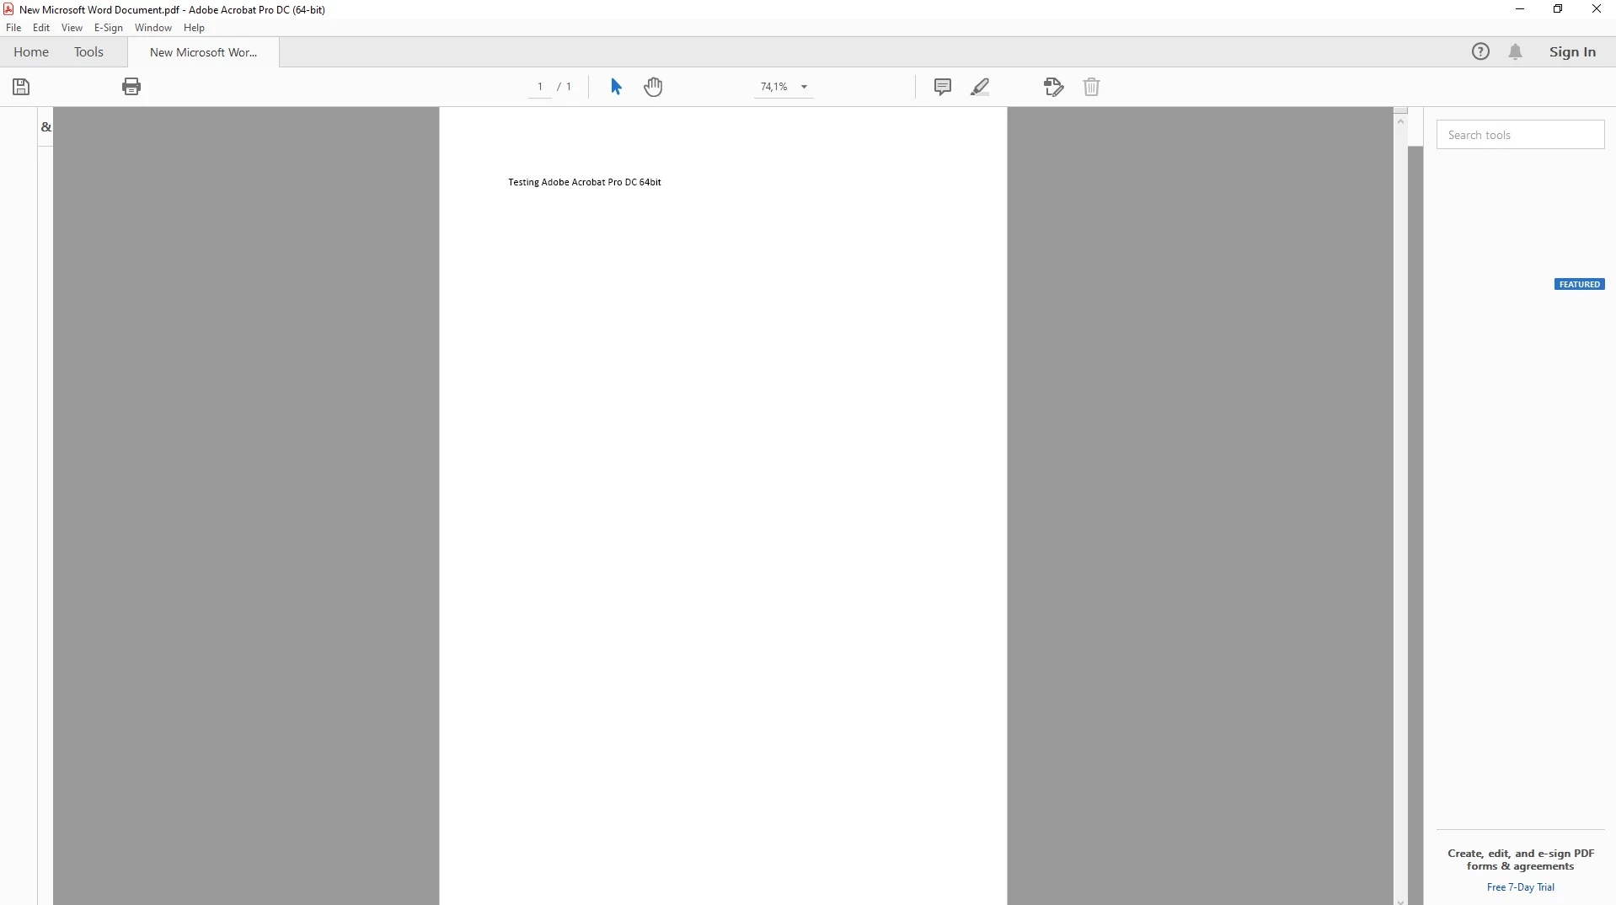Open the Help question mark icon

tap(1480, 51)
